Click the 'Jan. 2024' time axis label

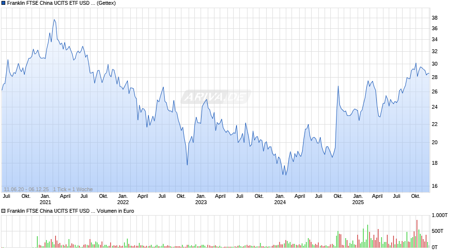coord(280,199)
